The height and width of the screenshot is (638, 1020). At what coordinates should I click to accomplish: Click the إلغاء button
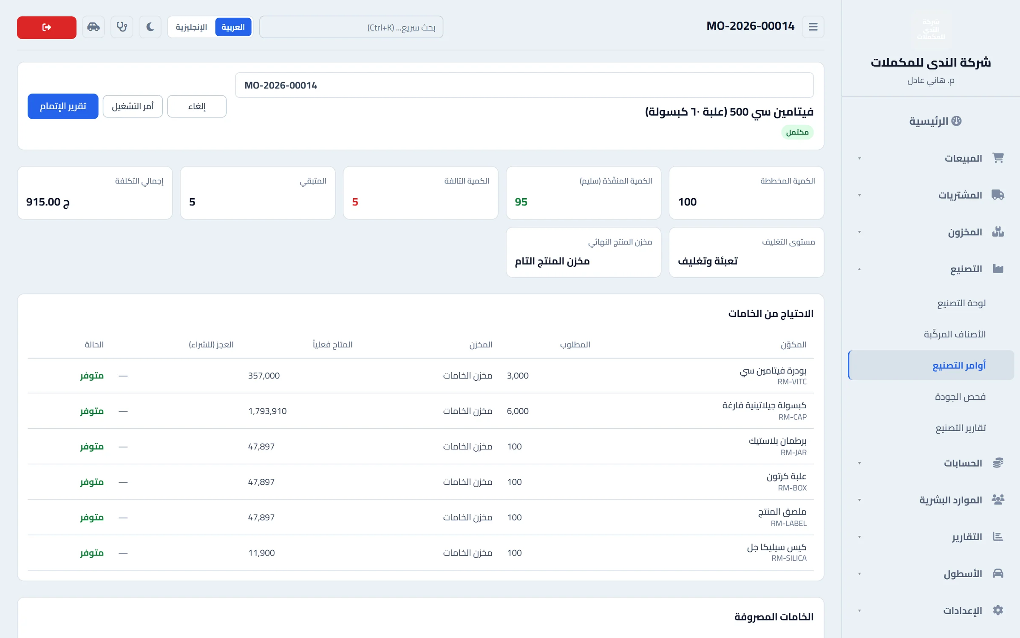click(x=197, y=106)
